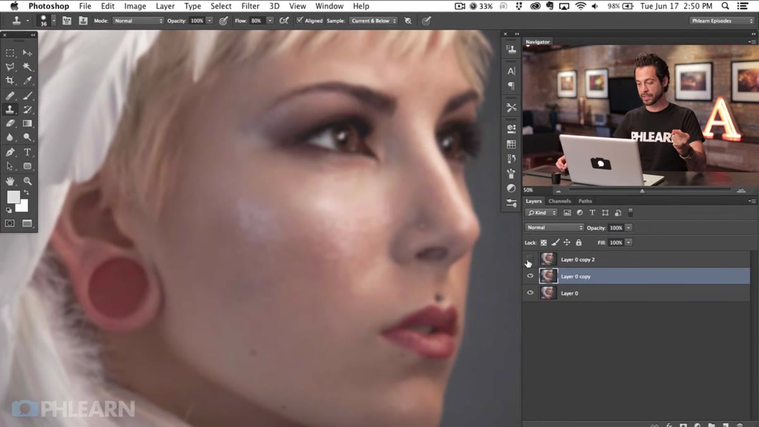
Task: Select the Healing Brush tool
Action: coord(10,96)
